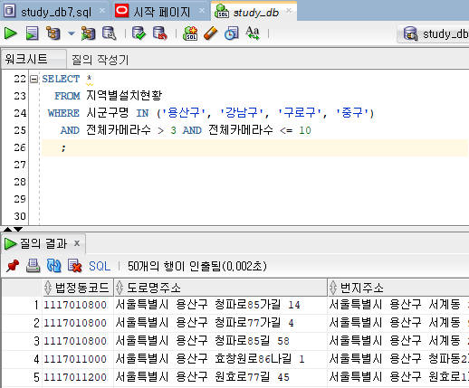Click the 50개의 행이 인출됨 status text
Screen dimensions: 469x388
[x=197, y=266]
